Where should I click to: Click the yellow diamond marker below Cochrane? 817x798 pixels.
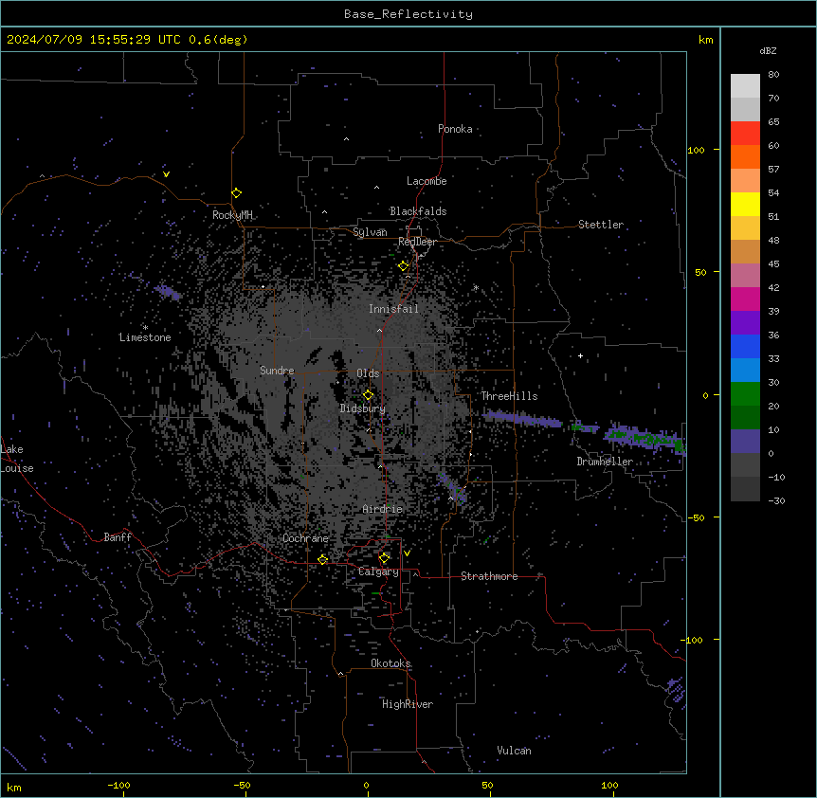[x=322, y=560]
